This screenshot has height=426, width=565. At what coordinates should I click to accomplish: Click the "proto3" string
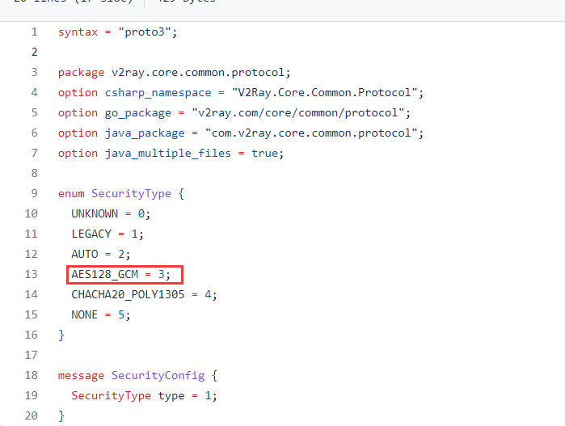click(145, 32)
